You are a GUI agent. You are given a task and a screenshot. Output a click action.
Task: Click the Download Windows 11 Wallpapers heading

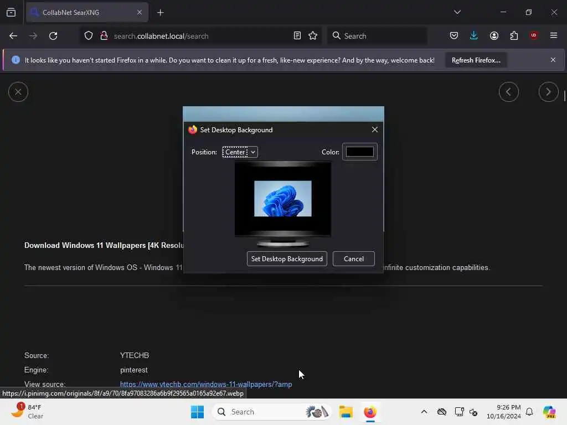[104, 245]
